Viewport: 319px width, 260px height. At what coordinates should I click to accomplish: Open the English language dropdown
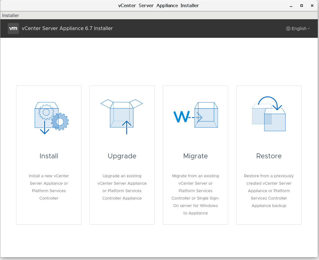point(298,29)
